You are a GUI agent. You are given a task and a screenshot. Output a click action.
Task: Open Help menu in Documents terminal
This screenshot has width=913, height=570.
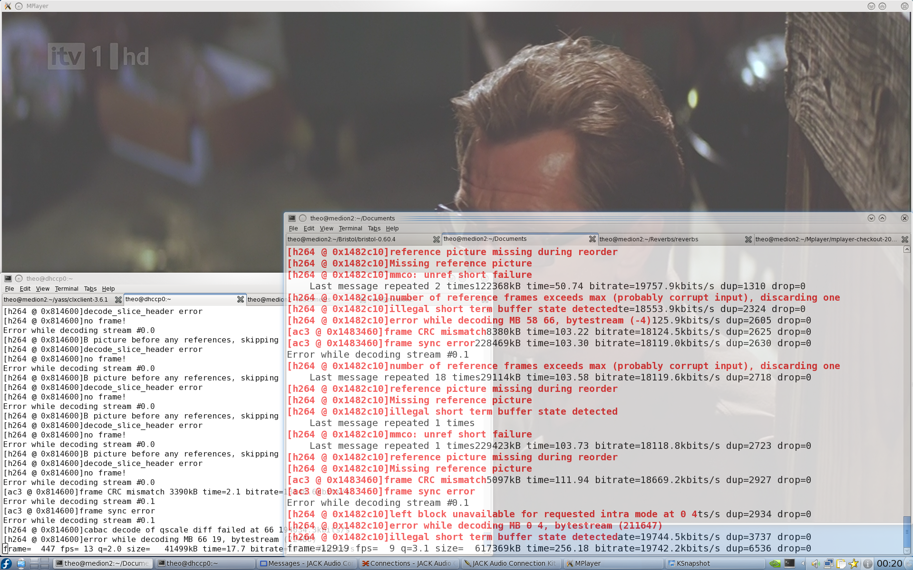pyautogui.click(x=392, y=228)
